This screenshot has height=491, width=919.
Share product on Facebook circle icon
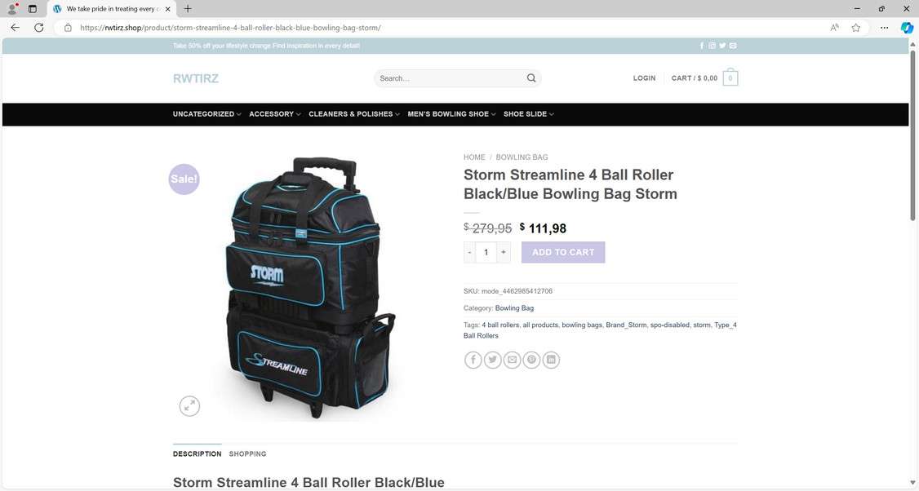tap(473, 360)
